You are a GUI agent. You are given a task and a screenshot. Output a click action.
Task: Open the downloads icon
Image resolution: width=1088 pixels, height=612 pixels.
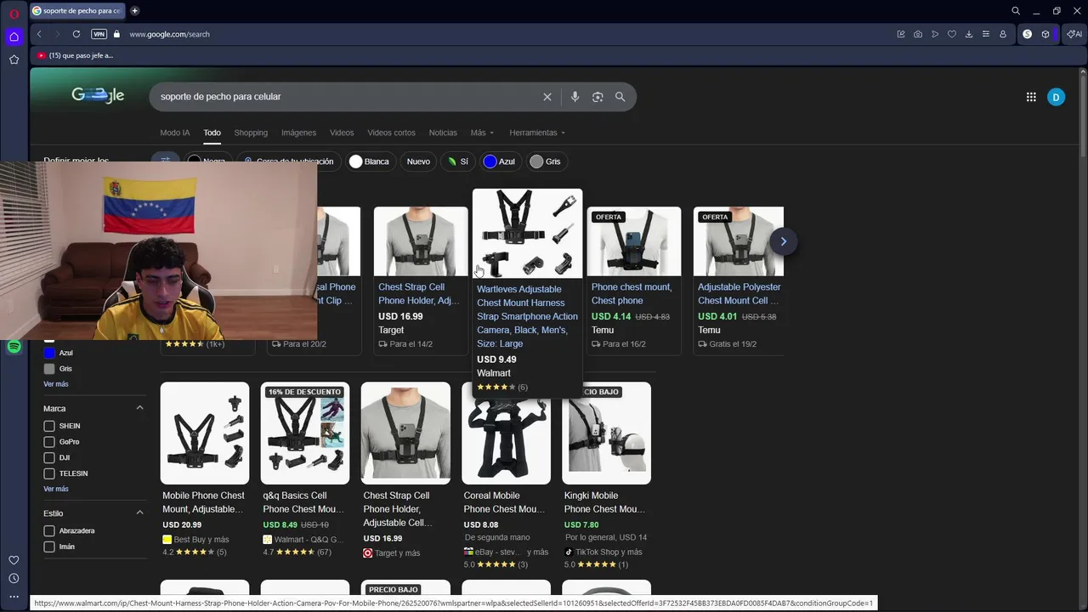[x=969, y=34]
